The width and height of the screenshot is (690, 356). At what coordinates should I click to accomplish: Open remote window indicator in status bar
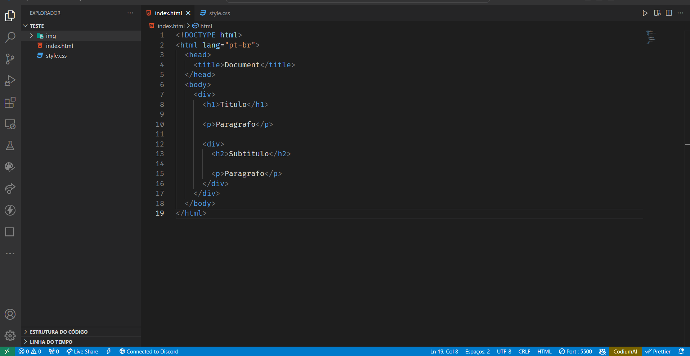click(x=7, y=351)
